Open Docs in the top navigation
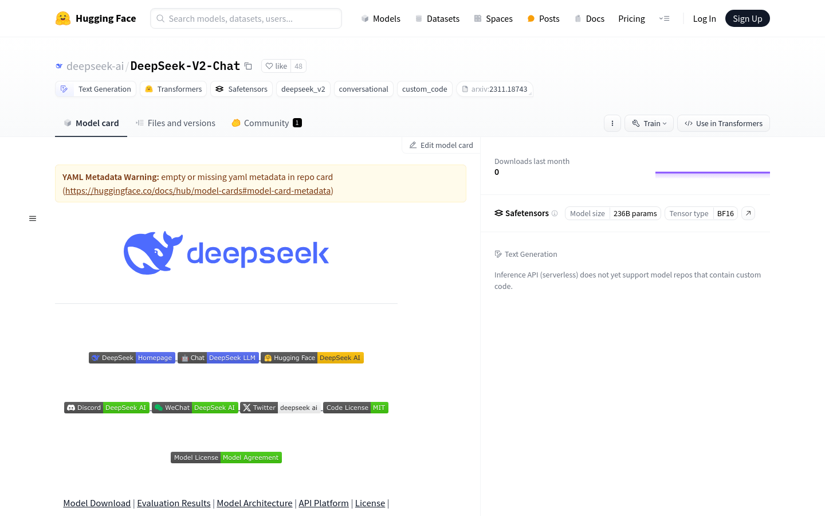 coord(589,18)
